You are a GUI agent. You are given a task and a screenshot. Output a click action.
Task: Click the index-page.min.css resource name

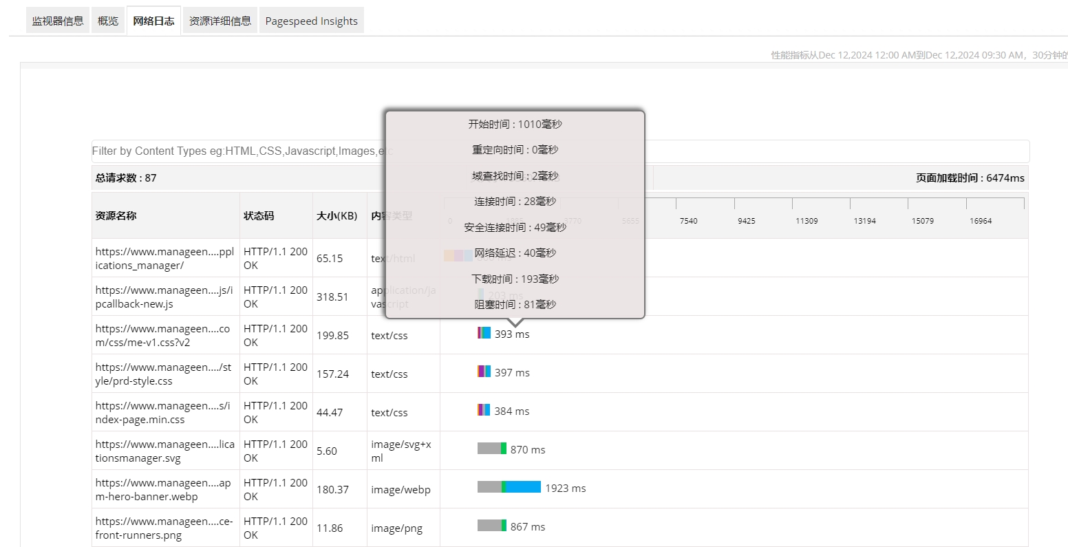[x=163, y=412]
